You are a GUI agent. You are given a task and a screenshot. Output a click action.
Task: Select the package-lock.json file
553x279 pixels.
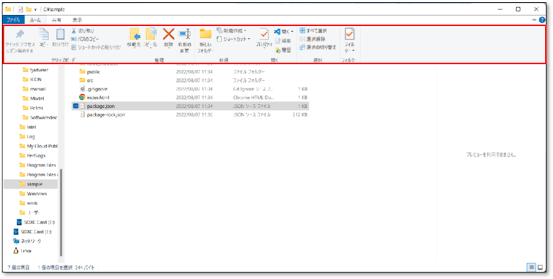(x=106, y=115)
